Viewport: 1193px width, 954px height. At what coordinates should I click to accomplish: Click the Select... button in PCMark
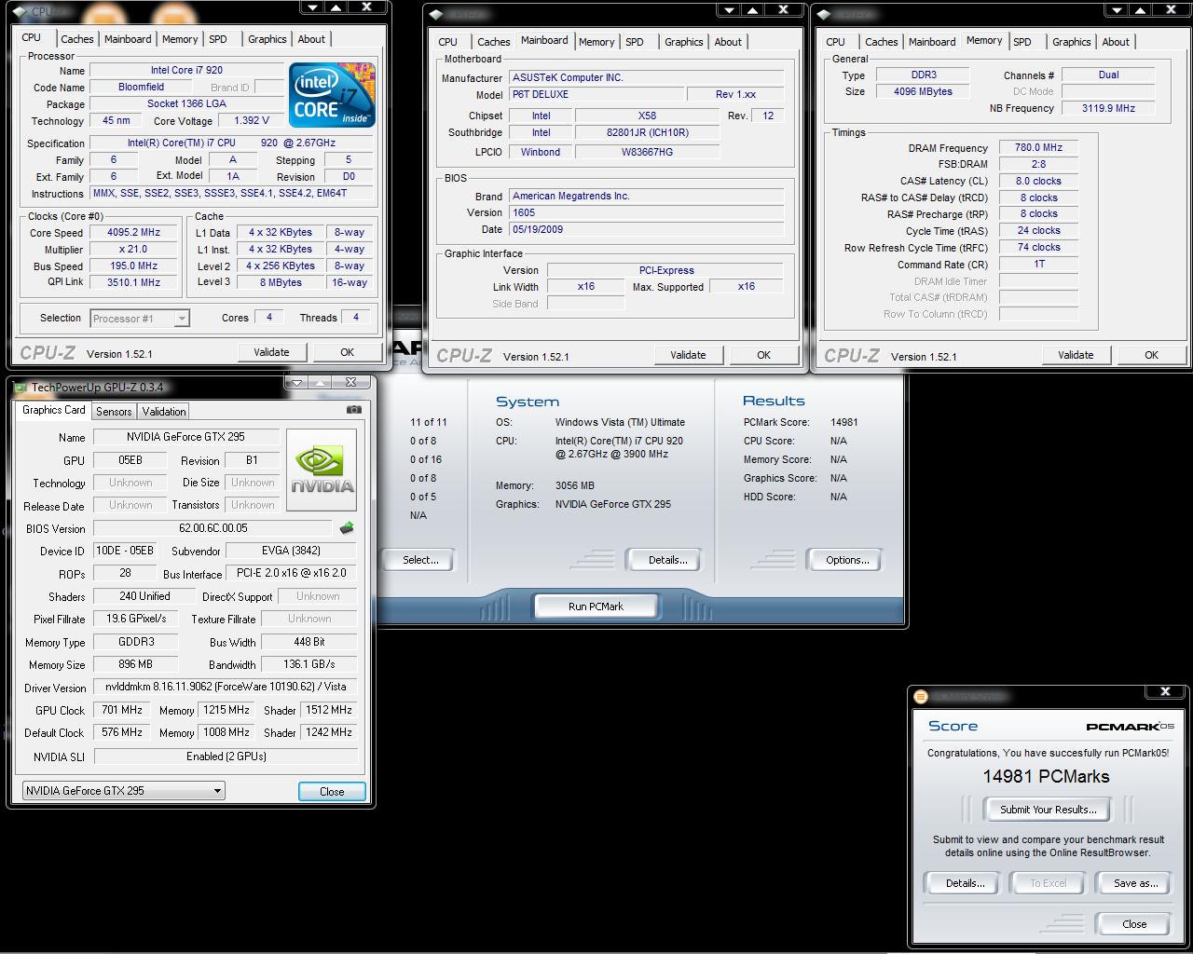pos(420,560)
